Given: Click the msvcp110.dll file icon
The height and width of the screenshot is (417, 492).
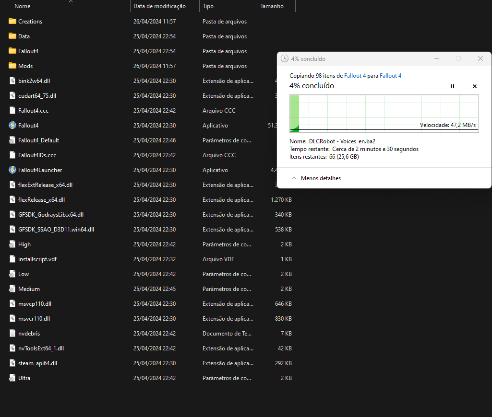Looking at the screenshot, I should click(x=12, y=303).
